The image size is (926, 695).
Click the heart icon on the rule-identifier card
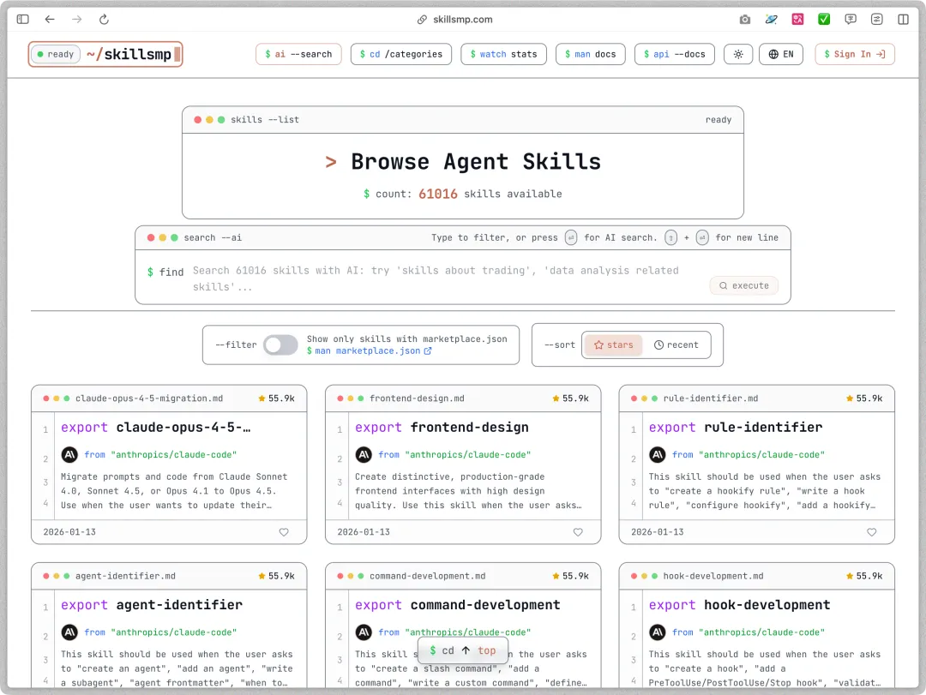[872, 532]
